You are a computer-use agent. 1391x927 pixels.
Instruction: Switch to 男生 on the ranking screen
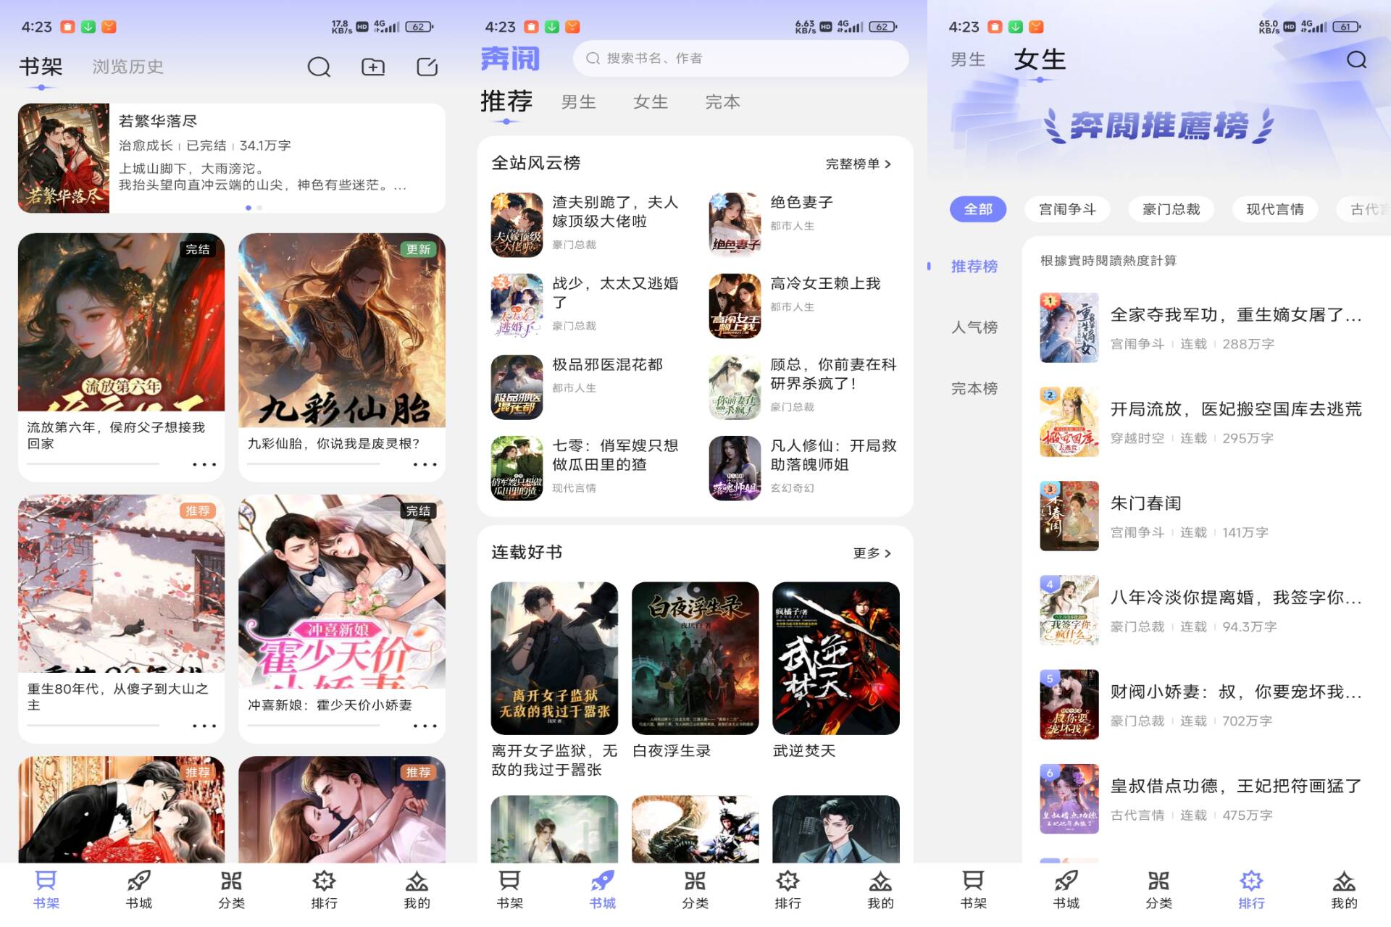click(x=968, y=60)
